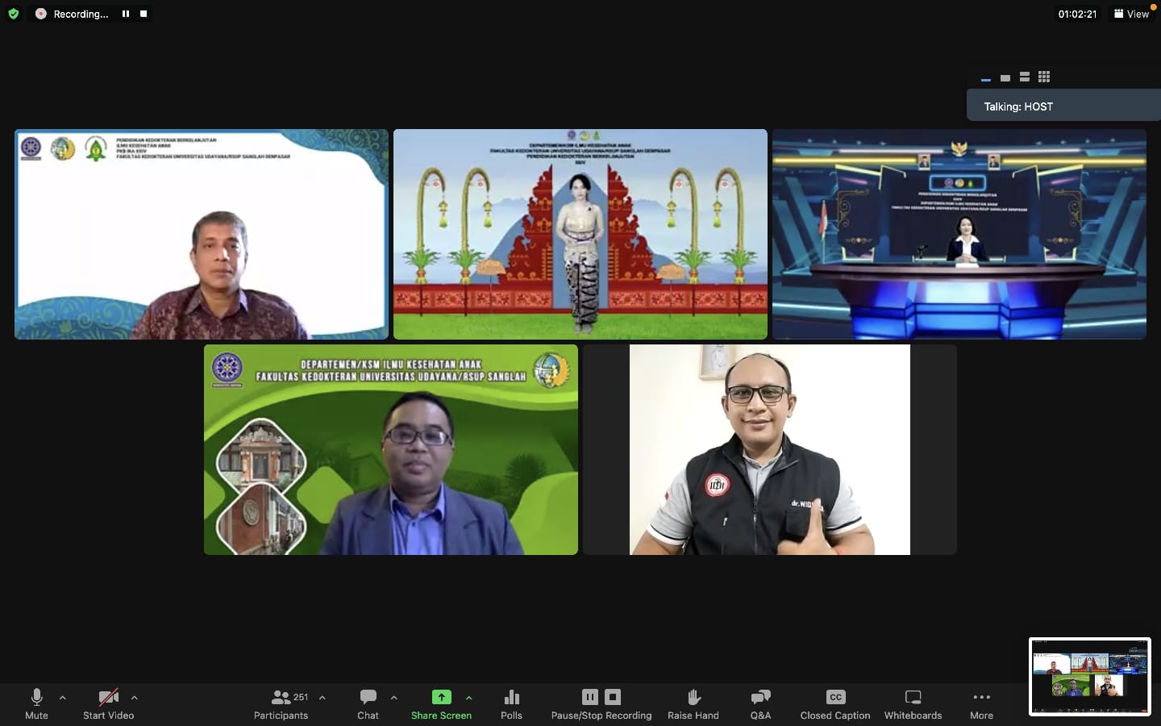Expand the arrow next to Participants

point(322,698)
